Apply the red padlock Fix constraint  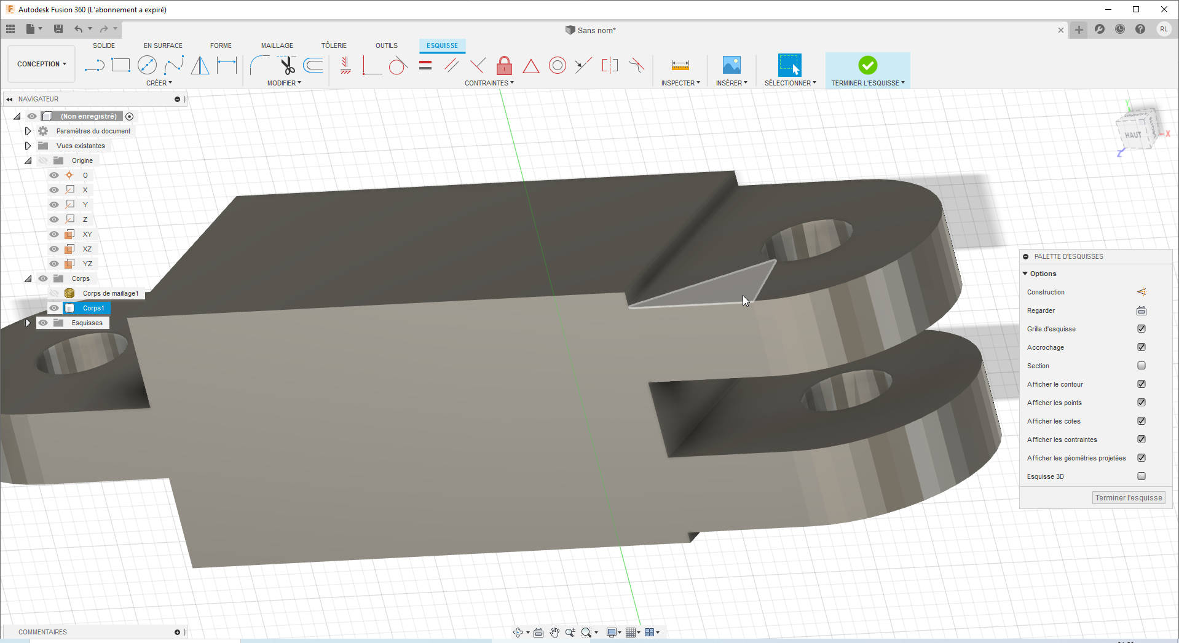tap(504, 65)
